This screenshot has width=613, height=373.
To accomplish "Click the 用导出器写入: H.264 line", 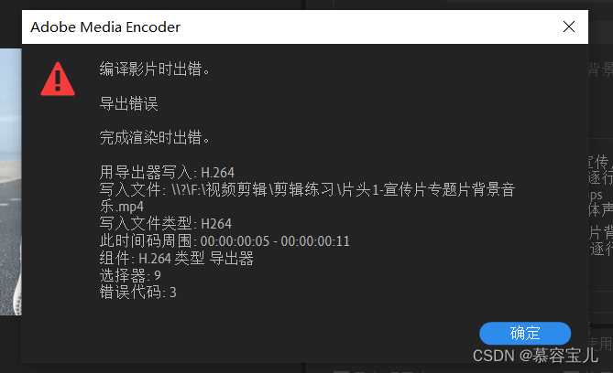I will (167, 172).
